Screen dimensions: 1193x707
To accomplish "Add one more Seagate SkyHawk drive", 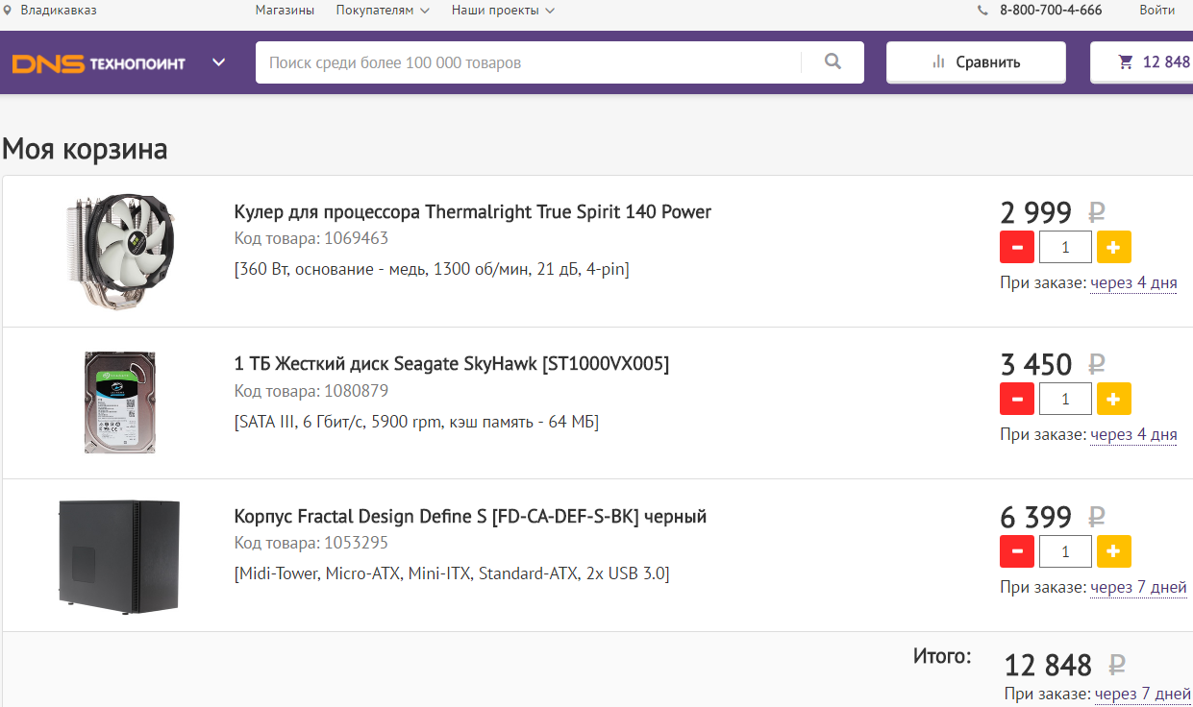I will [1113, 399].
